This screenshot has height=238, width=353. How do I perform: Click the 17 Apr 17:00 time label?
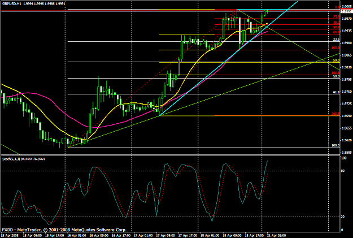[x=188, y=236]
